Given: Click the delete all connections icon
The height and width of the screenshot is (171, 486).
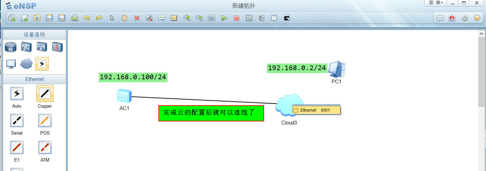Looking at the screenshot, I should tap(149, 18).
